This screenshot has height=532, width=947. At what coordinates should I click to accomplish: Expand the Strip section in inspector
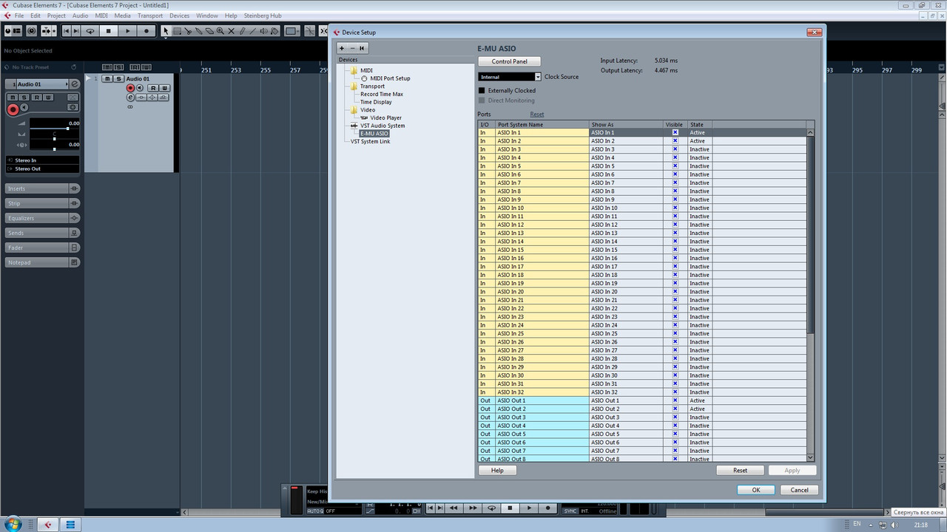(x=42, y=203)
